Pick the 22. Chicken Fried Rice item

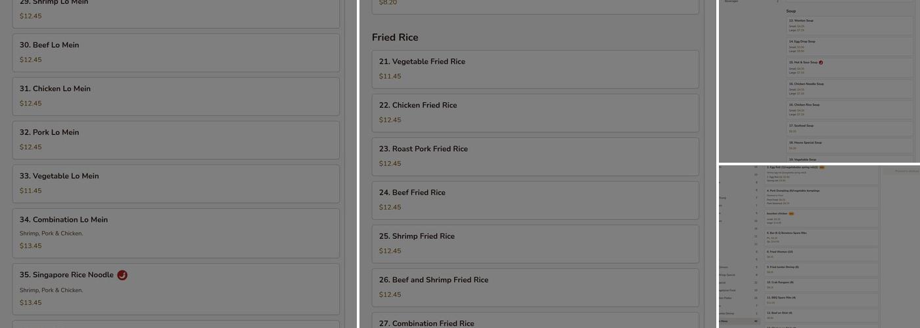coord(535,112)
